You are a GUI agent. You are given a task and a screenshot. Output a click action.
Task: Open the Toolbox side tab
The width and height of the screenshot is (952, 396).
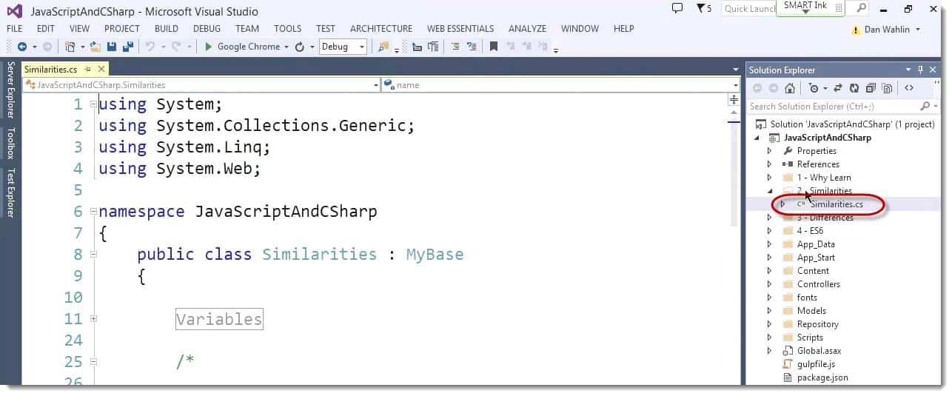pos(10,144)
